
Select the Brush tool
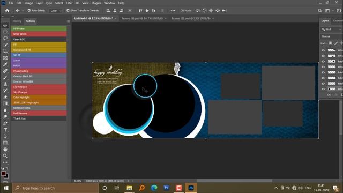[x=5, y=77]
